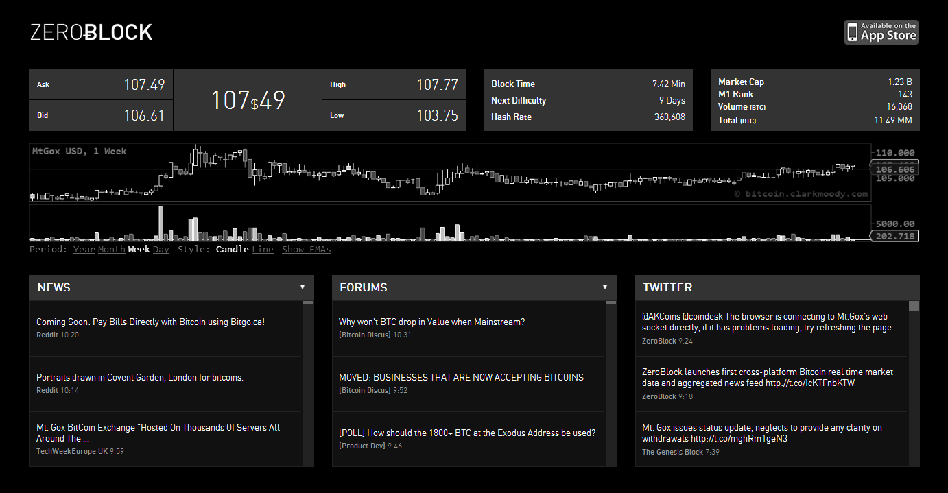Image resolution: width=948 pixels, height=493 pixels.
Task: Open forum thread about BTC dropping in value
Action: pos(432,322)
